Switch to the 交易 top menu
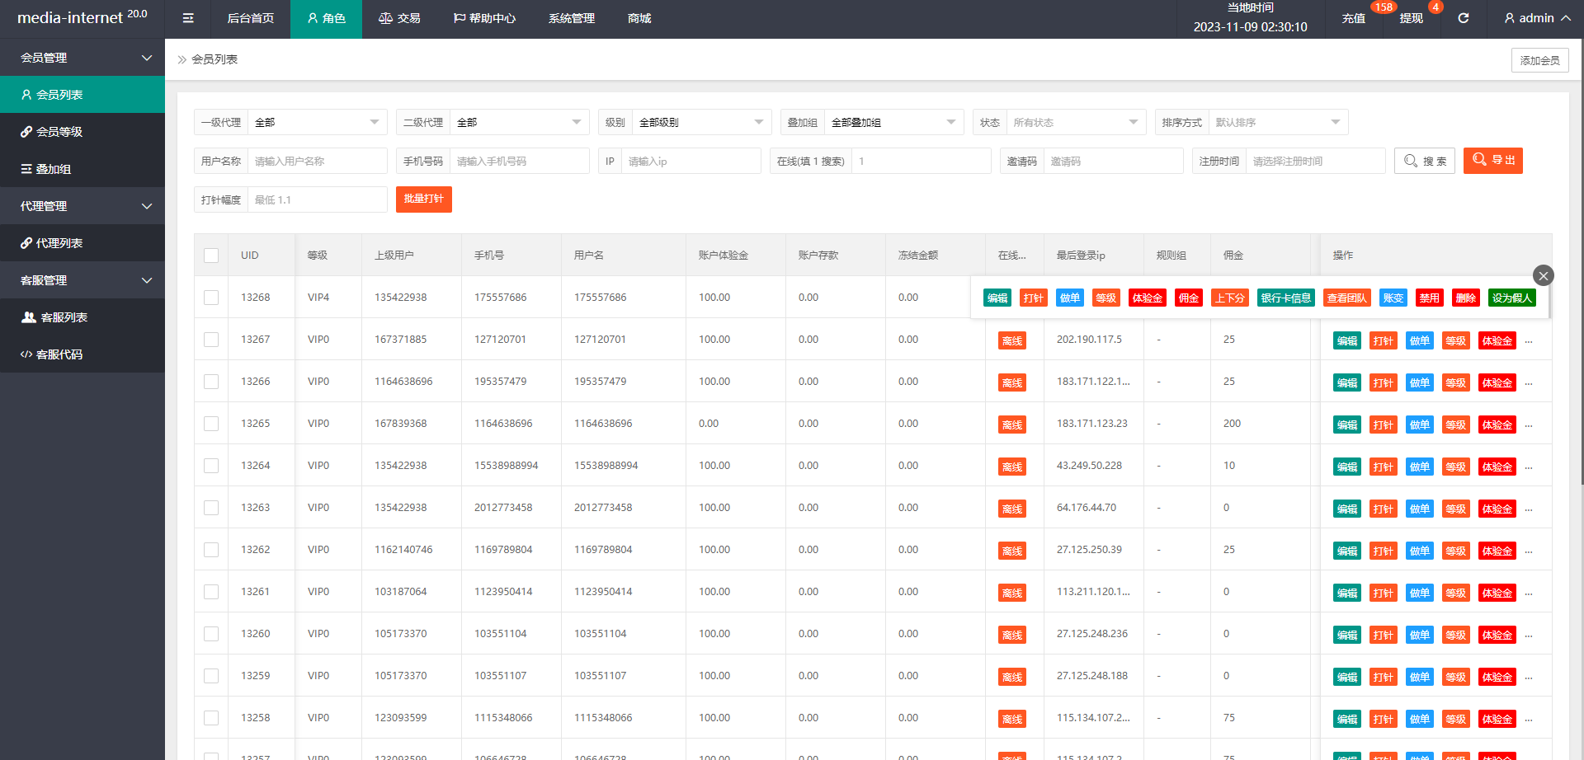1584x760 pixels. (399, 18)
